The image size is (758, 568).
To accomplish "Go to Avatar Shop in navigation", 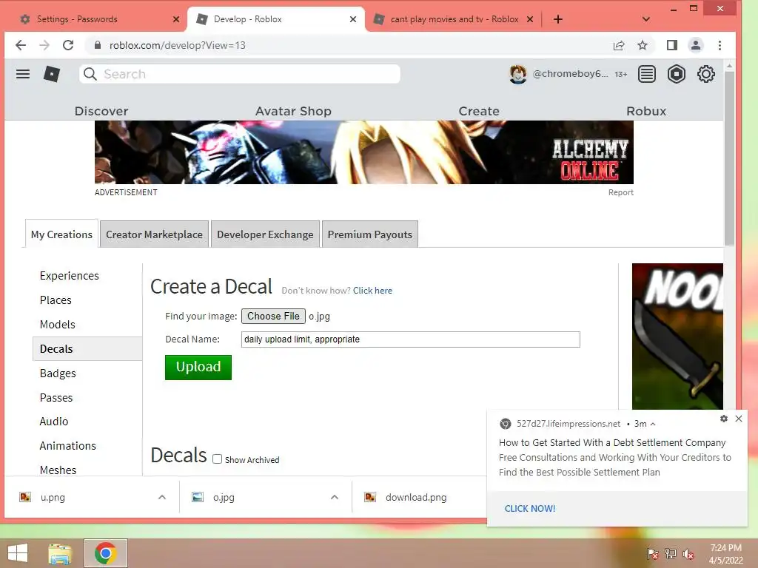I will tap(293, 111).
